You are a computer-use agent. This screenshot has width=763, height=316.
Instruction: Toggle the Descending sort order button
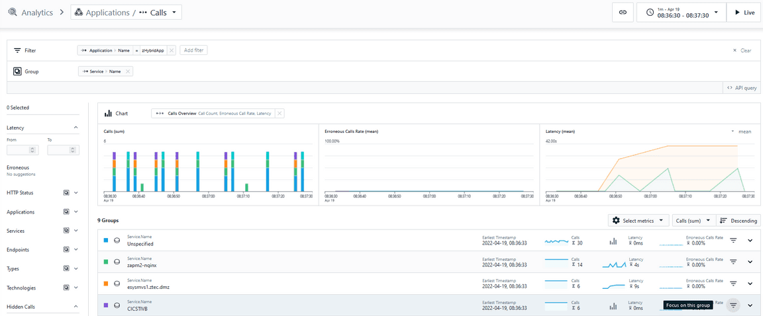click(x=738, y=220)
